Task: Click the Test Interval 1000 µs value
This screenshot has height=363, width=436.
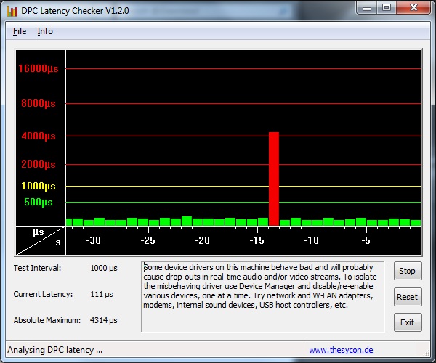Action: point(103,268)
